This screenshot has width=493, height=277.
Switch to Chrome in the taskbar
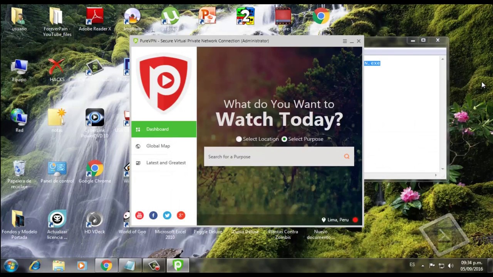click(x=107, y=266)
